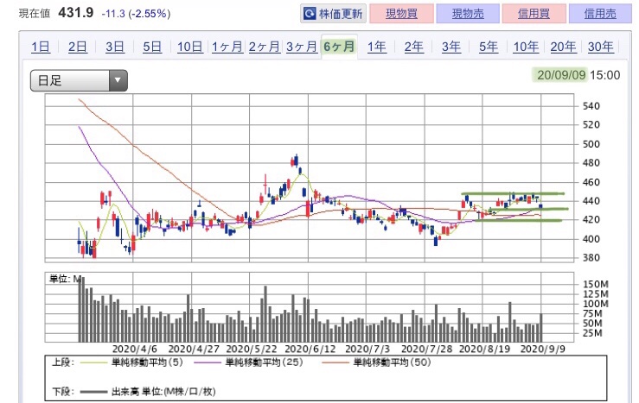Click the 2020/6/12 date axis label

[310, 349]
